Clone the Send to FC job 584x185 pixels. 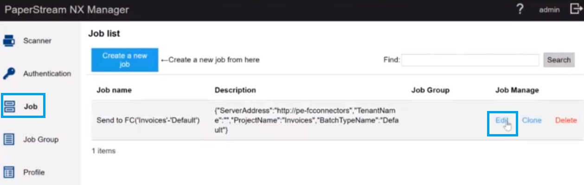[x=532, y=120]
